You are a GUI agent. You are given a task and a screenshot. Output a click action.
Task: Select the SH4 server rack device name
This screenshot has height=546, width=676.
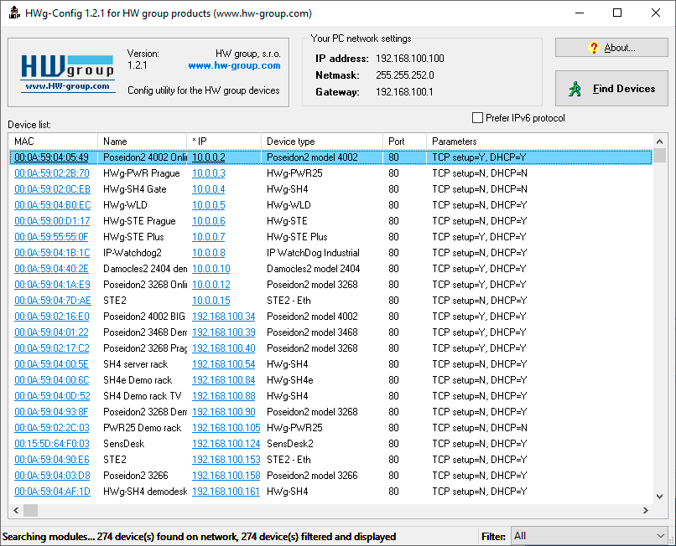click(x=135, y=365)
